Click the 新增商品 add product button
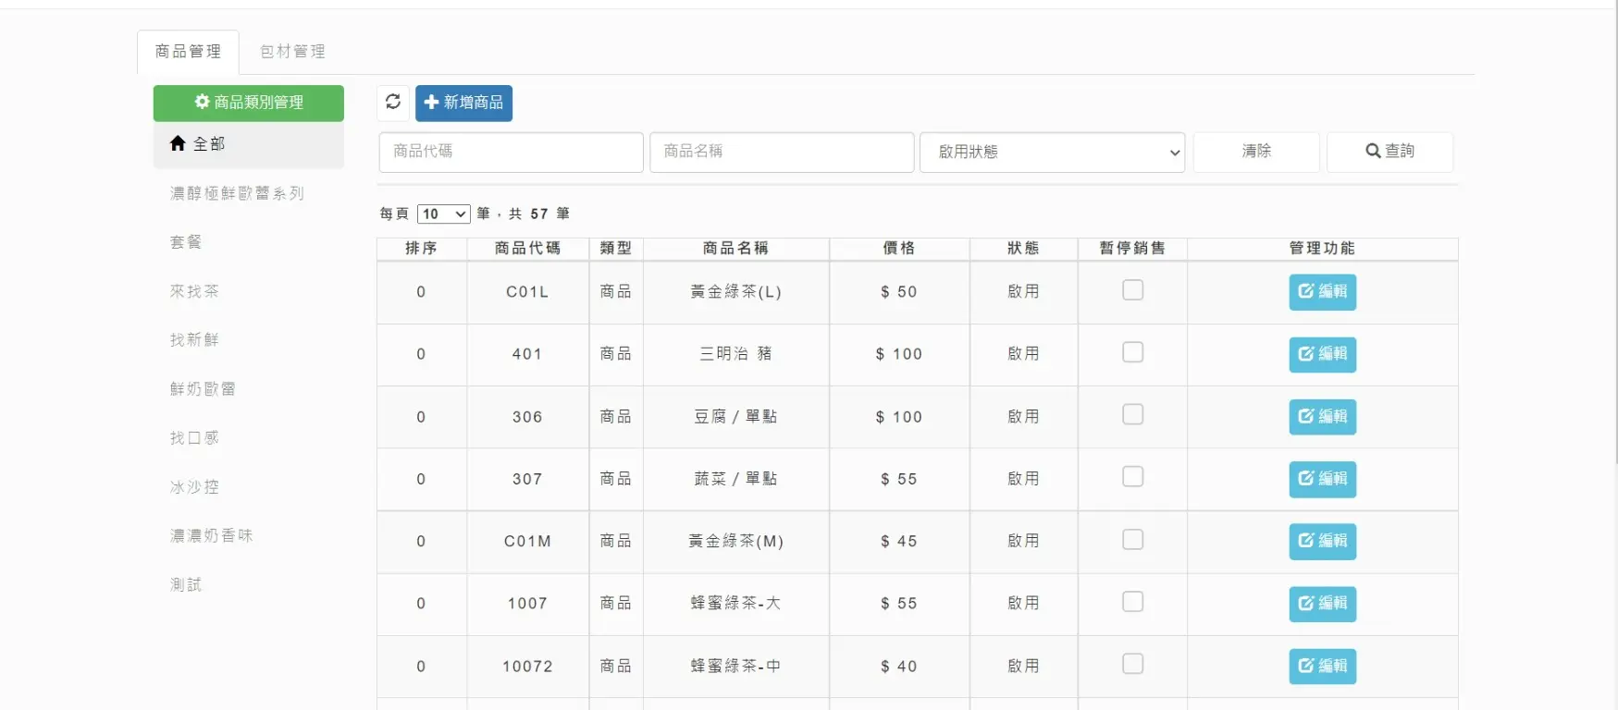Image resolution: width=1618 pixels, height=710 pixels. tap(463, 103)
